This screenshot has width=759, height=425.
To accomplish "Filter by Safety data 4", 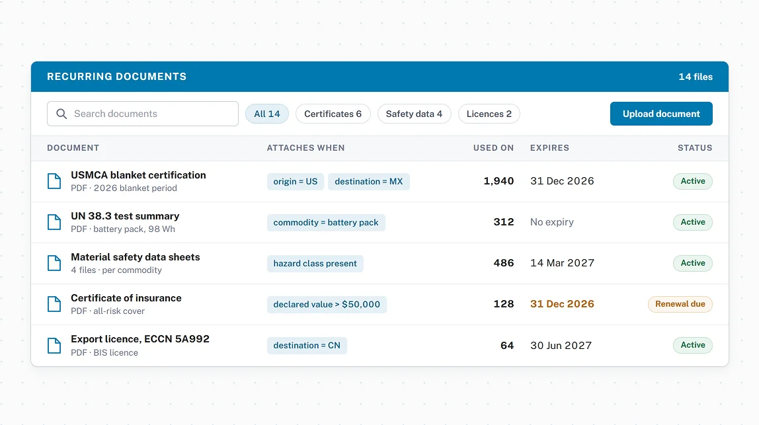I will pos(415,114).
